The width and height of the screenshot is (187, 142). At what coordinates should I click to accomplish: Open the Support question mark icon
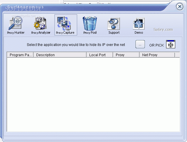[x=114, y=24]
